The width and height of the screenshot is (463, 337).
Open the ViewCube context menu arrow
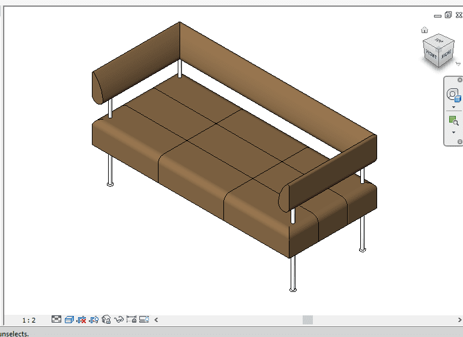458,63
